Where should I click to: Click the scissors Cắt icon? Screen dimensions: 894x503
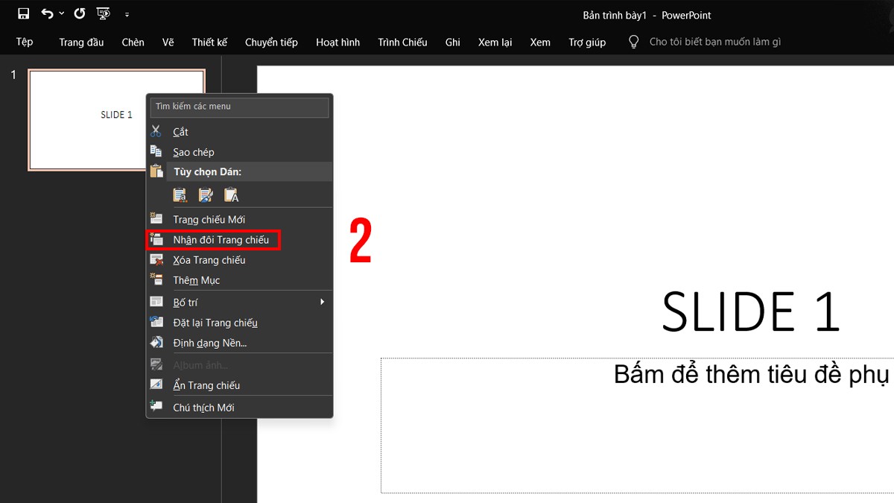click(156, 131)
